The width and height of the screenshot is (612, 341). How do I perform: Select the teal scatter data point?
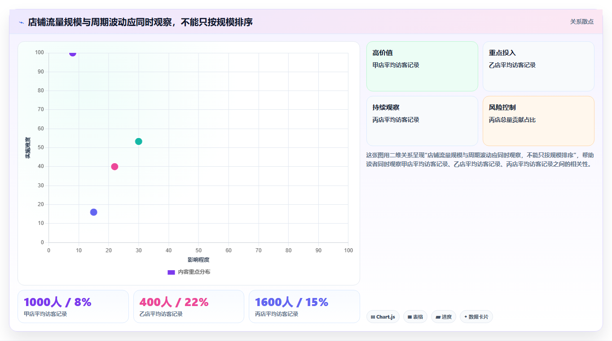139,142
